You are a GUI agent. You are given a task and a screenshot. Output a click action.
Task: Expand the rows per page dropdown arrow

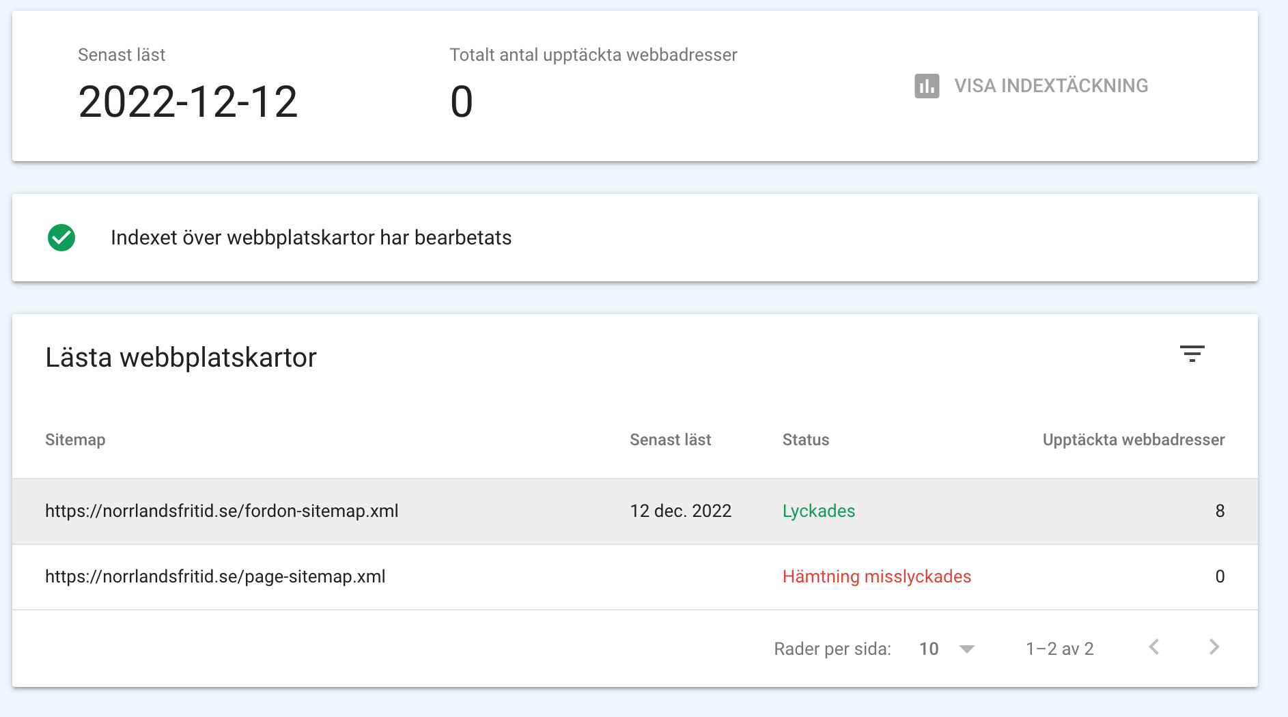pyautogui.click(x=966, y=649)
